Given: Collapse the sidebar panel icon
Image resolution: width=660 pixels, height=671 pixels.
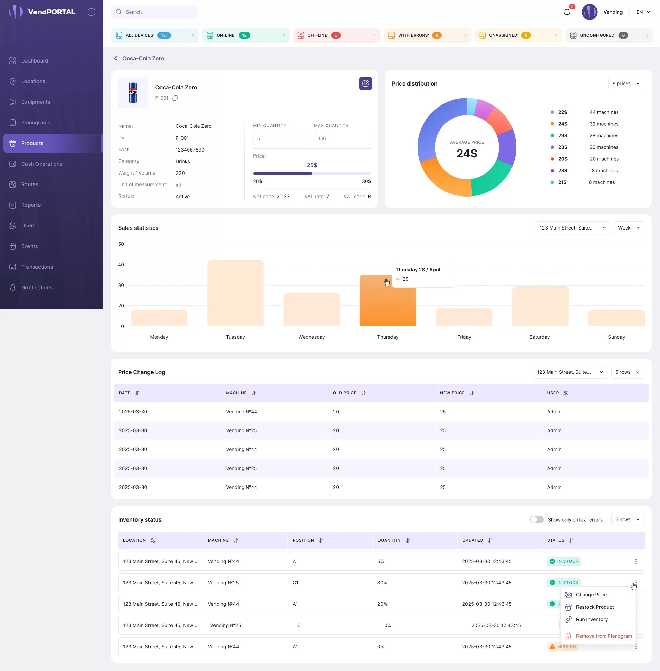Looking at the screenshot, I should click(91, 12).
